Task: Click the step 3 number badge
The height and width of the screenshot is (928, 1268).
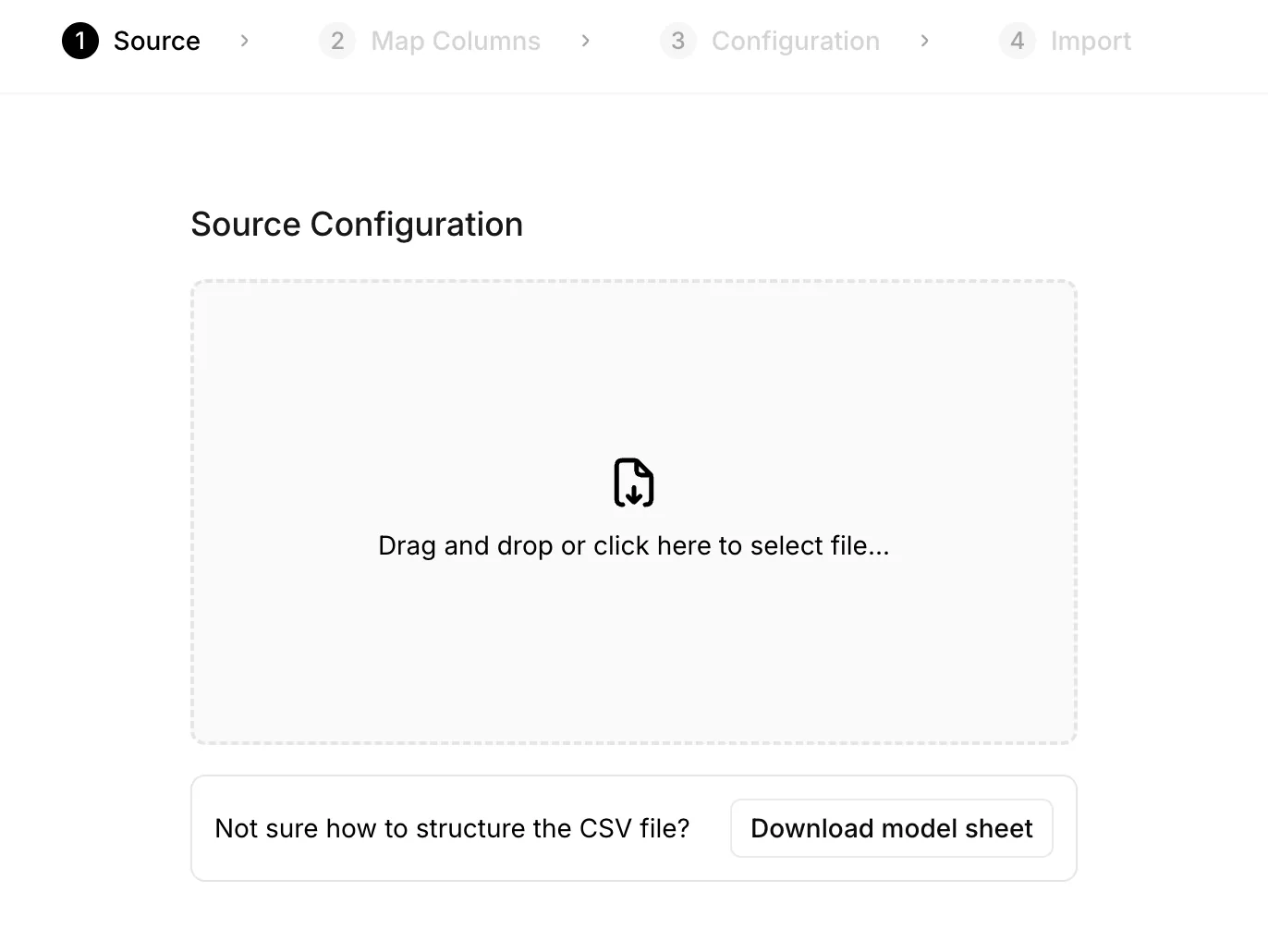Action: (678, 41)
